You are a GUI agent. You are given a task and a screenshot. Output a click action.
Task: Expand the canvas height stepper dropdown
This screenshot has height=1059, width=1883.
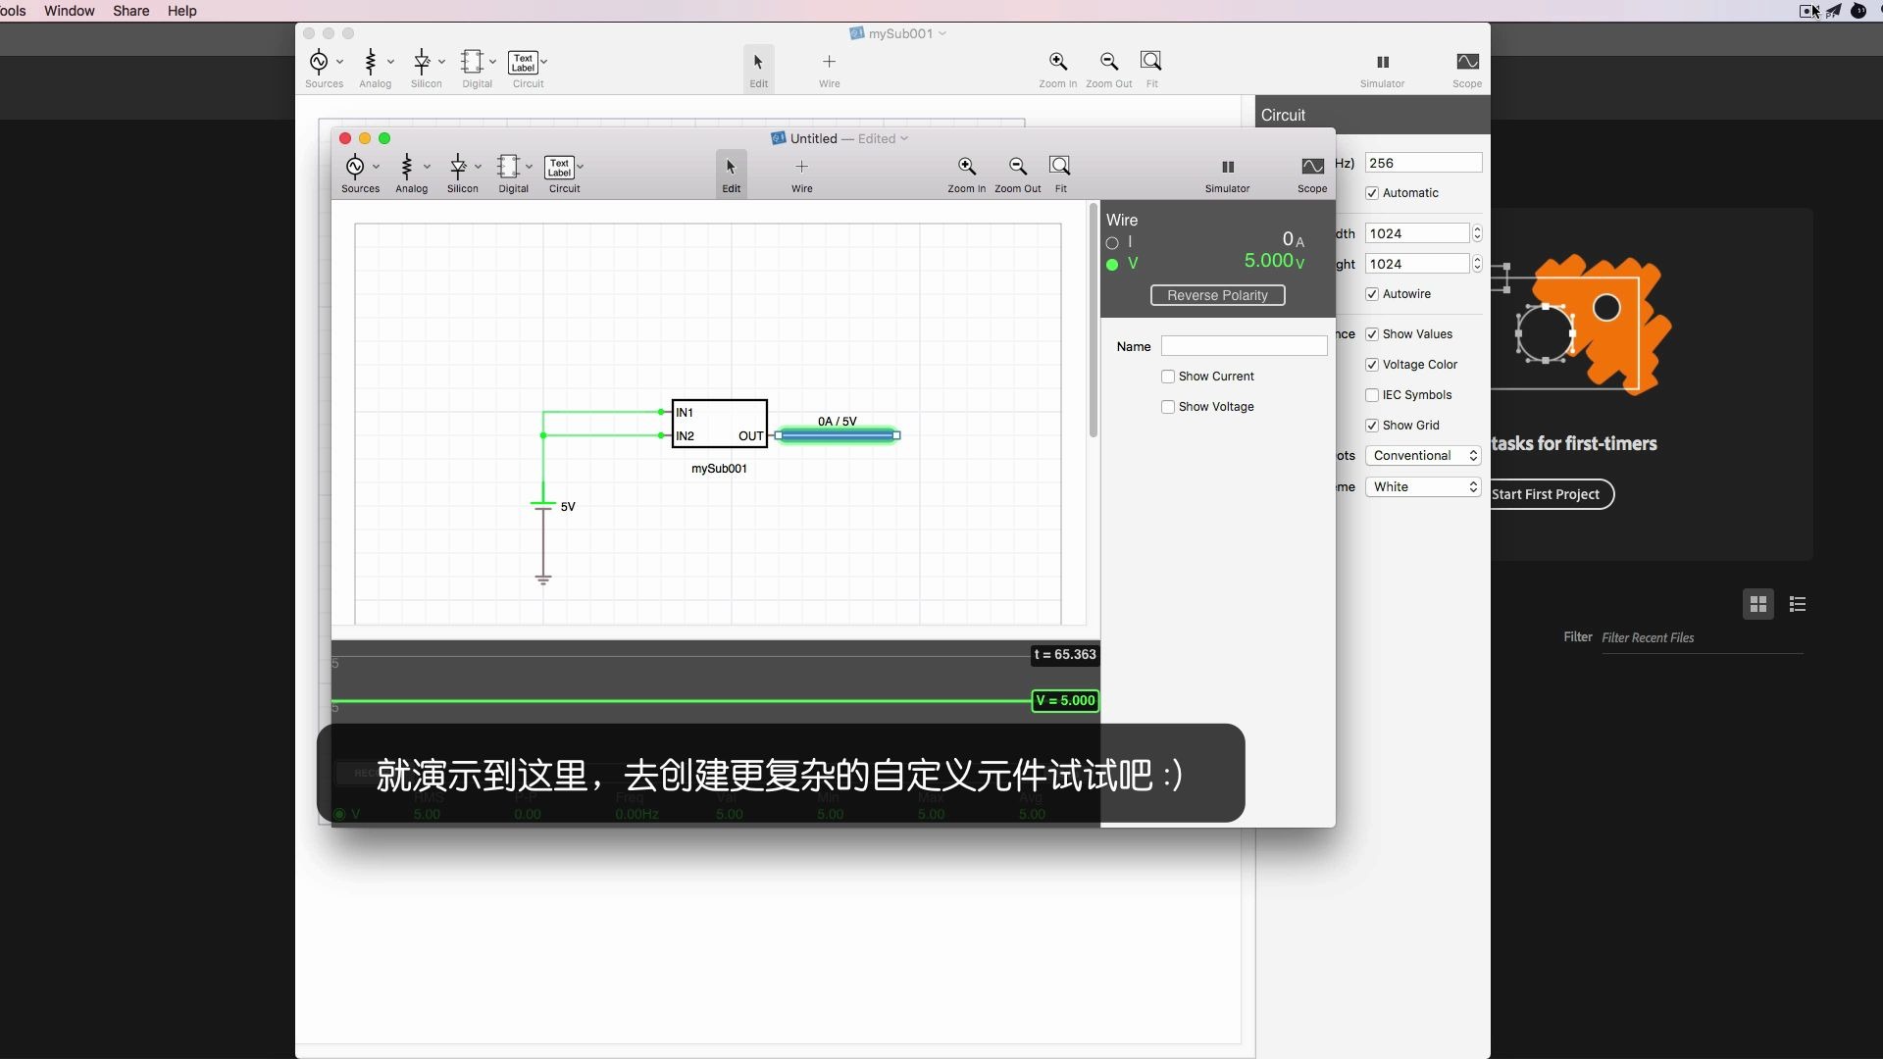coord(1476,264)
